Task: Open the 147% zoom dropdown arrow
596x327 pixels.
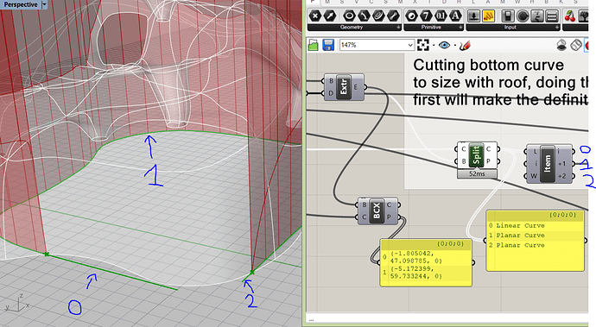Action: [x=410, y=45]
